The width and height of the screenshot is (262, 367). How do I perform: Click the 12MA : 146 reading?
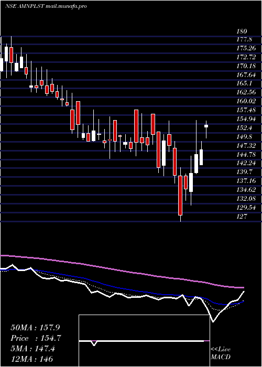(x=31, y=359)
